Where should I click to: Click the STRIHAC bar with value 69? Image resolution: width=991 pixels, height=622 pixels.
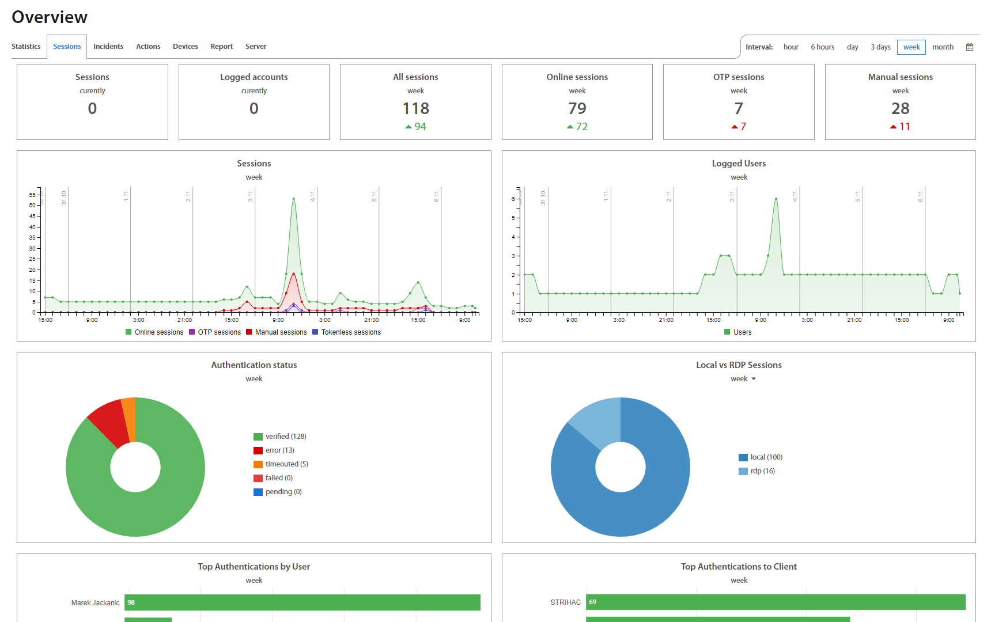[x=775, y=602]
